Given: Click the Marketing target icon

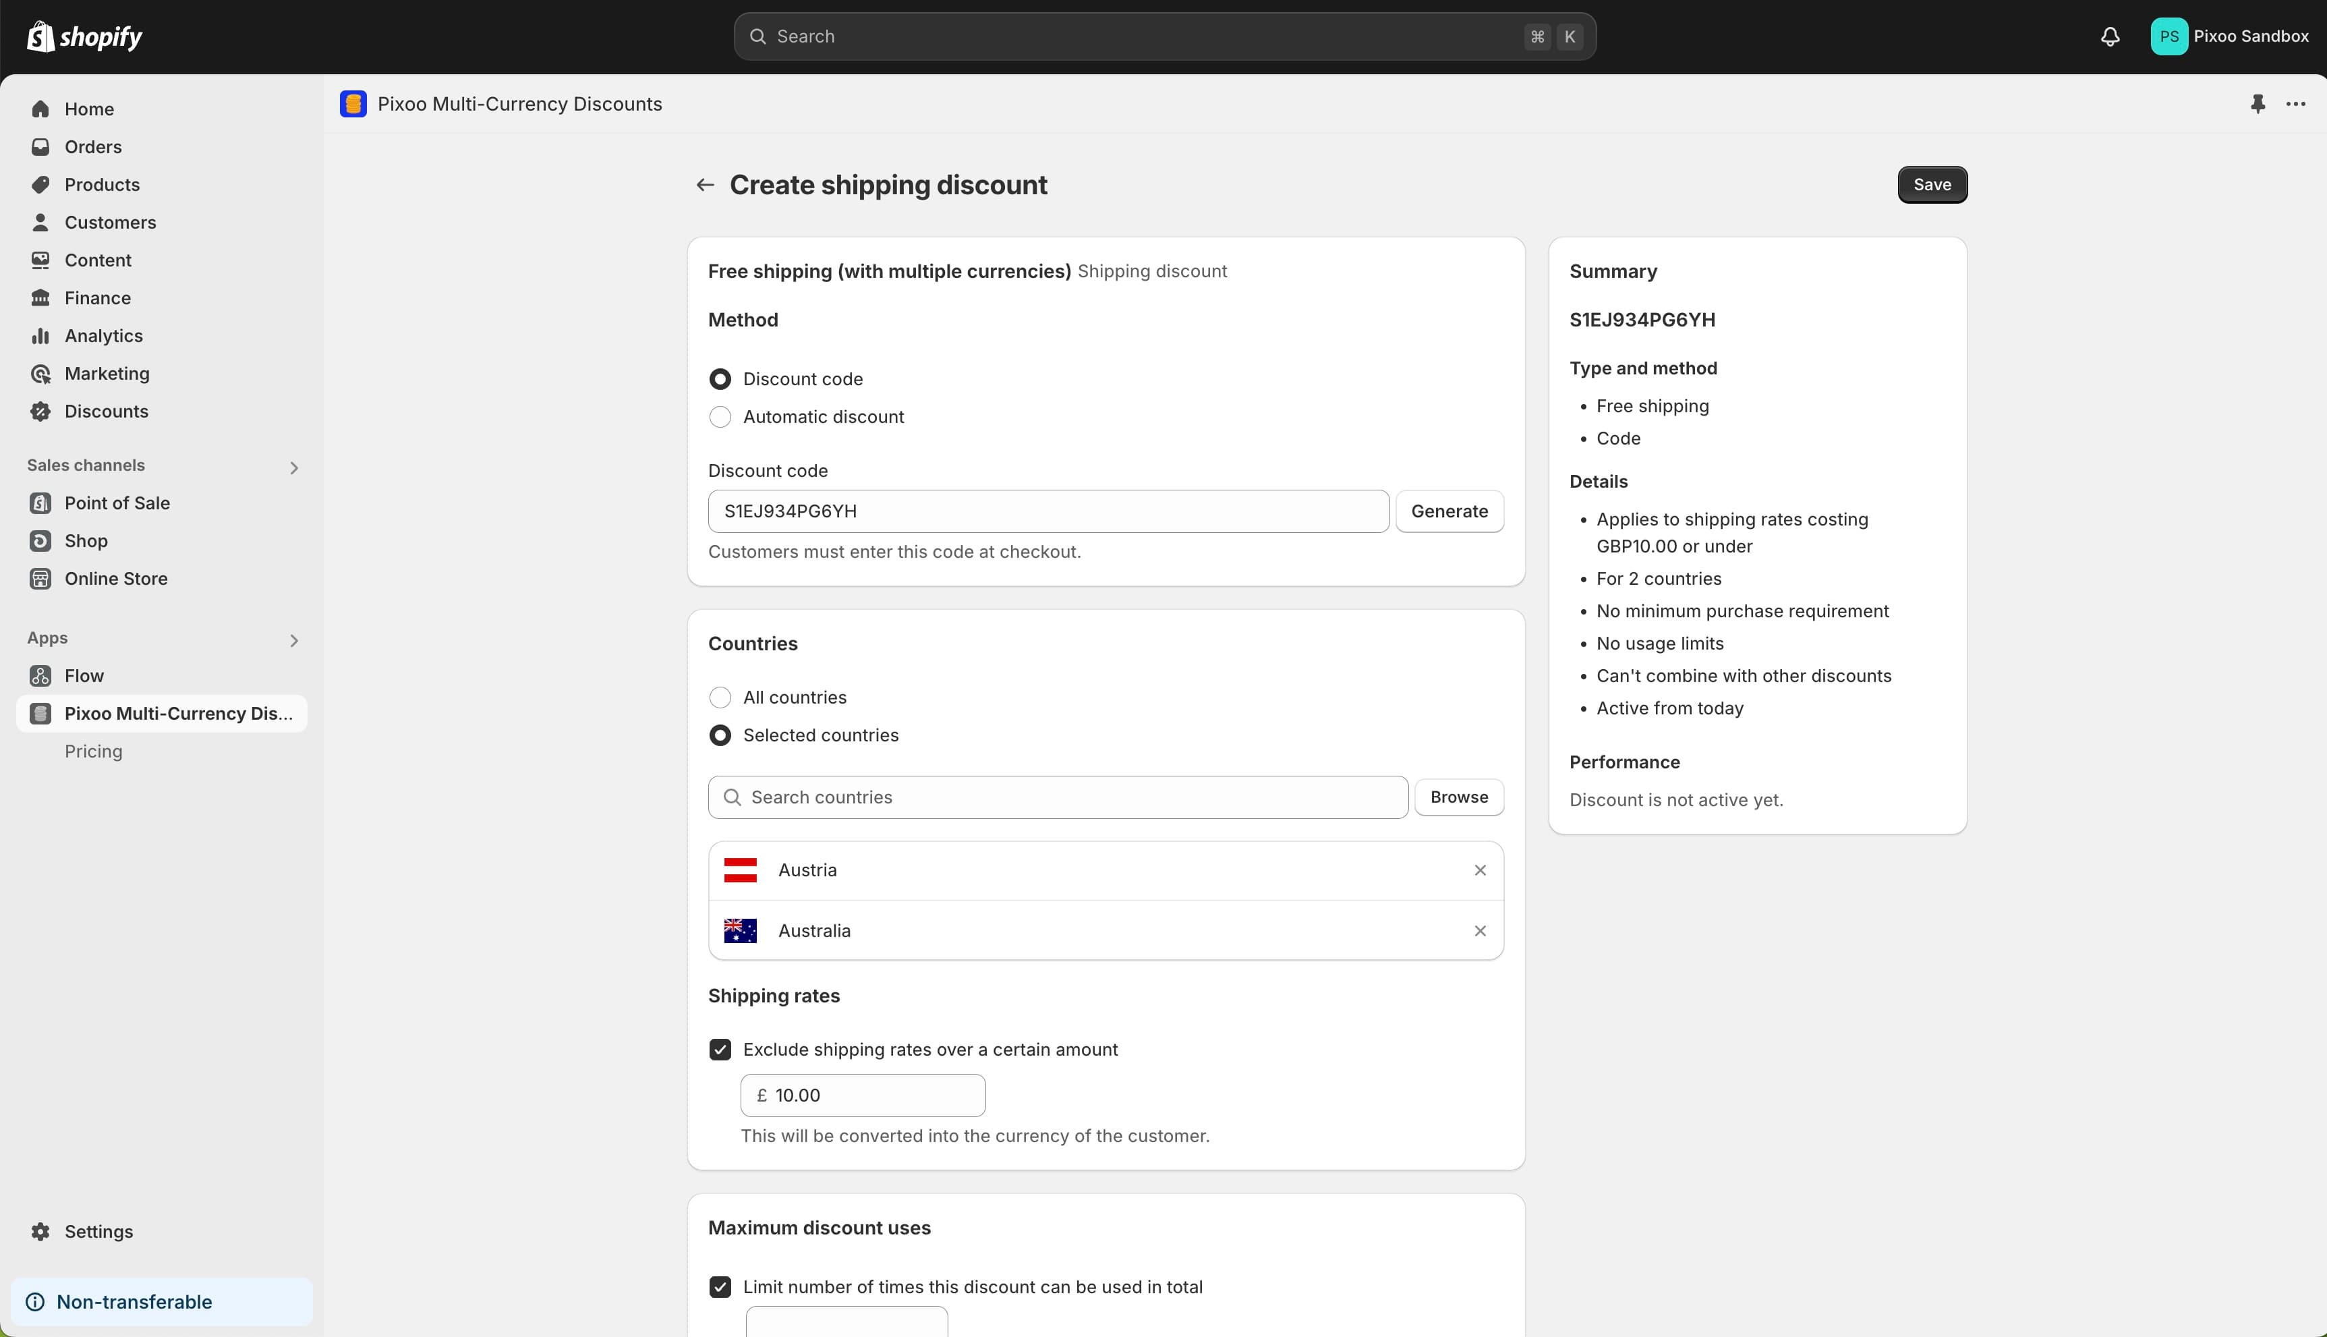Looking at the screenshot, I should click(40, 374).
